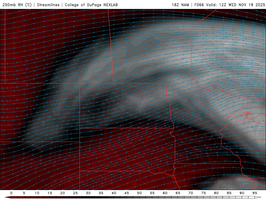Click the colorbar label "10"

coord(37,193)
